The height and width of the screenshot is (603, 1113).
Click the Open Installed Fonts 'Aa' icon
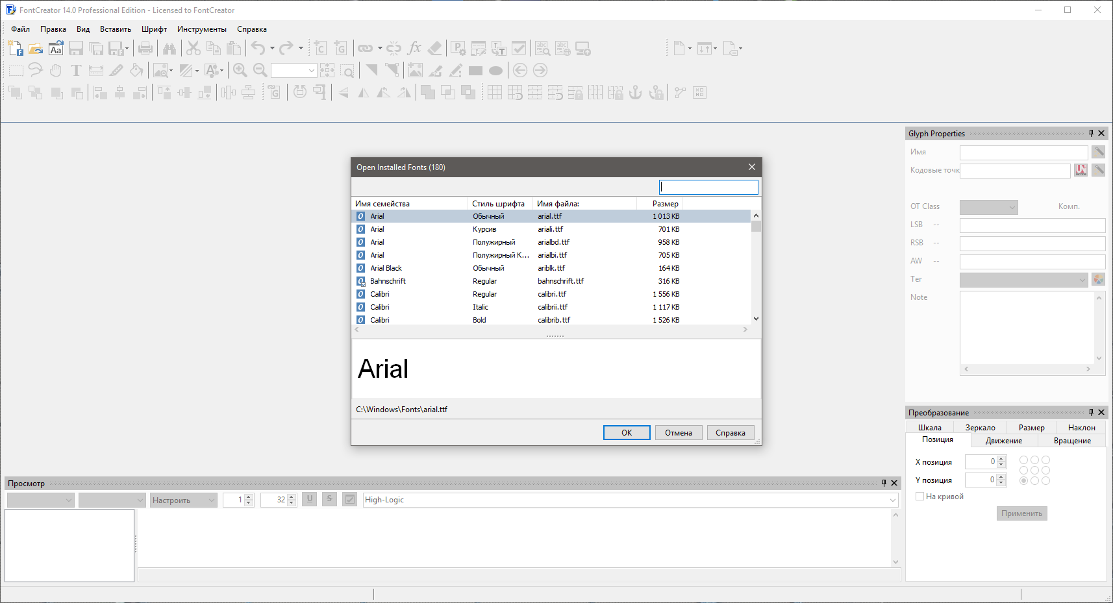pos(56,49)
